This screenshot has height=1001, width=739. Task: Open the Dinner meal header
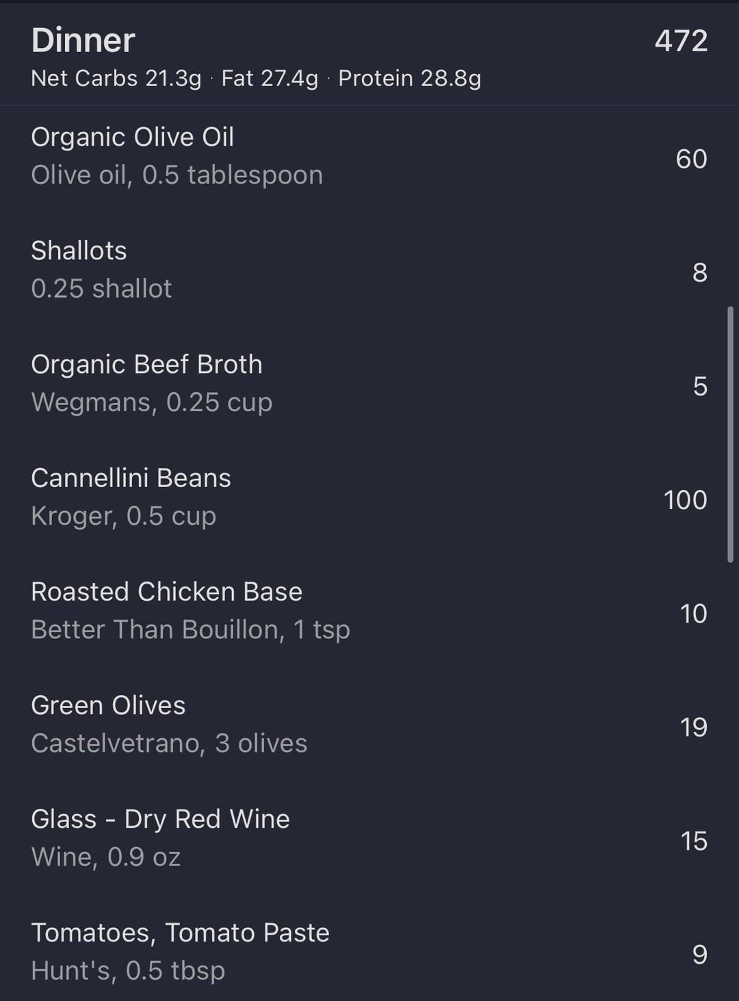click(x=83, y=40)
